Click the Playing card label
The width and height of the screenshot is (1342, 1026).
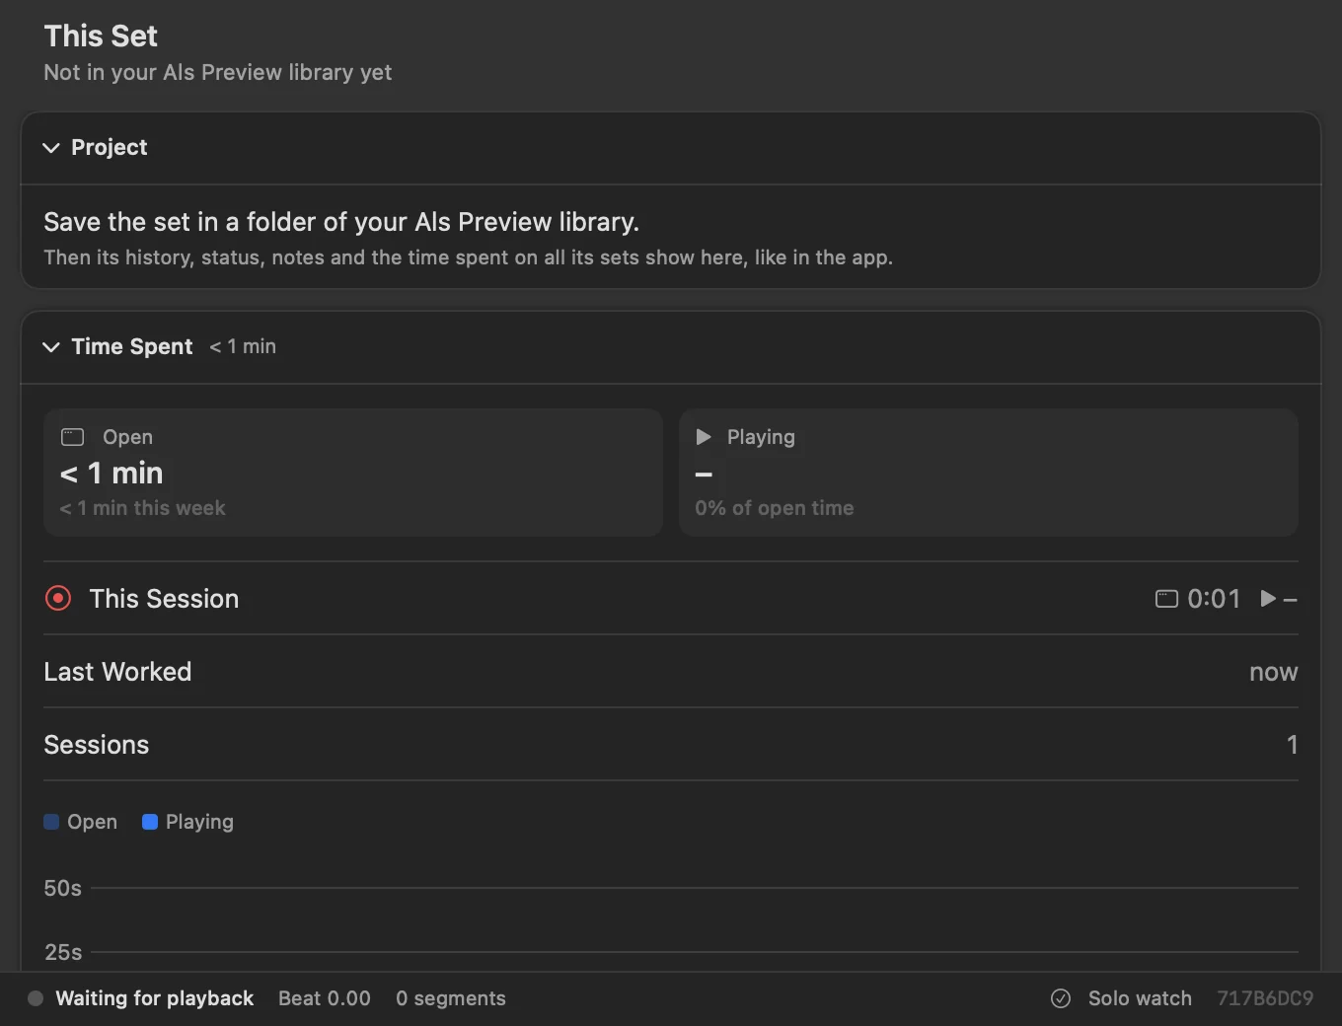point(761,437)
